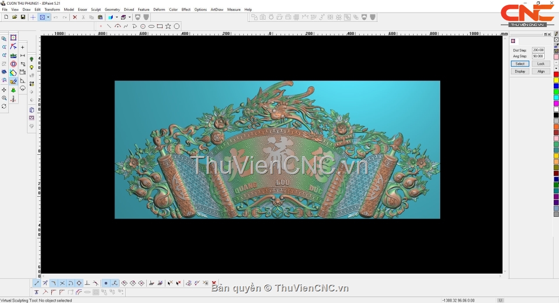This screenshot has width=559, height=303.
Task: Toggle the endpoint snap button
Action: (x=37, y=283)
